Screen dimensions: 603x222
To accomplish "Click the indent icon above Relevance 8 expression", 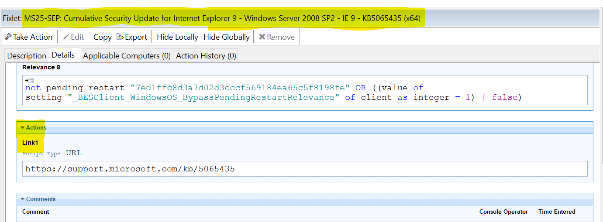I will (29, 80).
